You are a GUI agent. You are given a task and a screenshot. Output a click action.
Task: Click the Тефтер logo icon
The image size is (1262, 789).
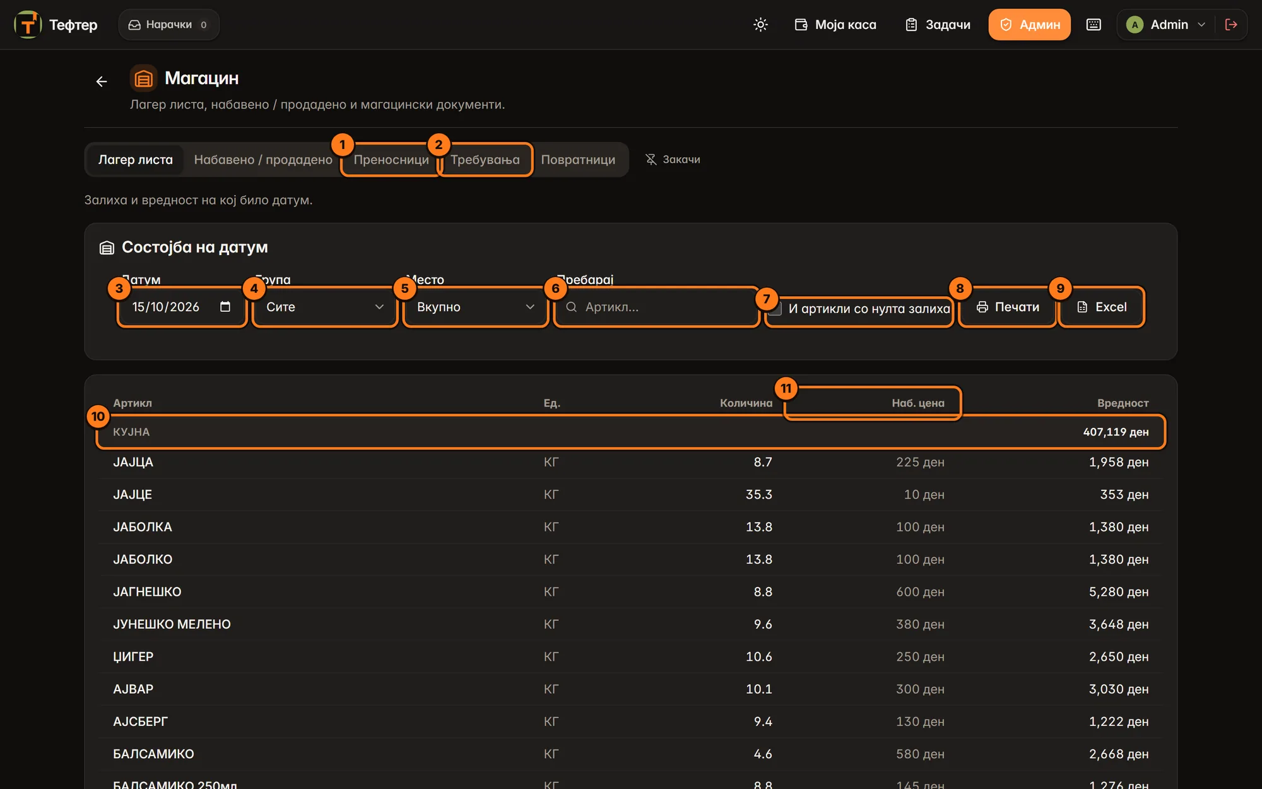28,25
